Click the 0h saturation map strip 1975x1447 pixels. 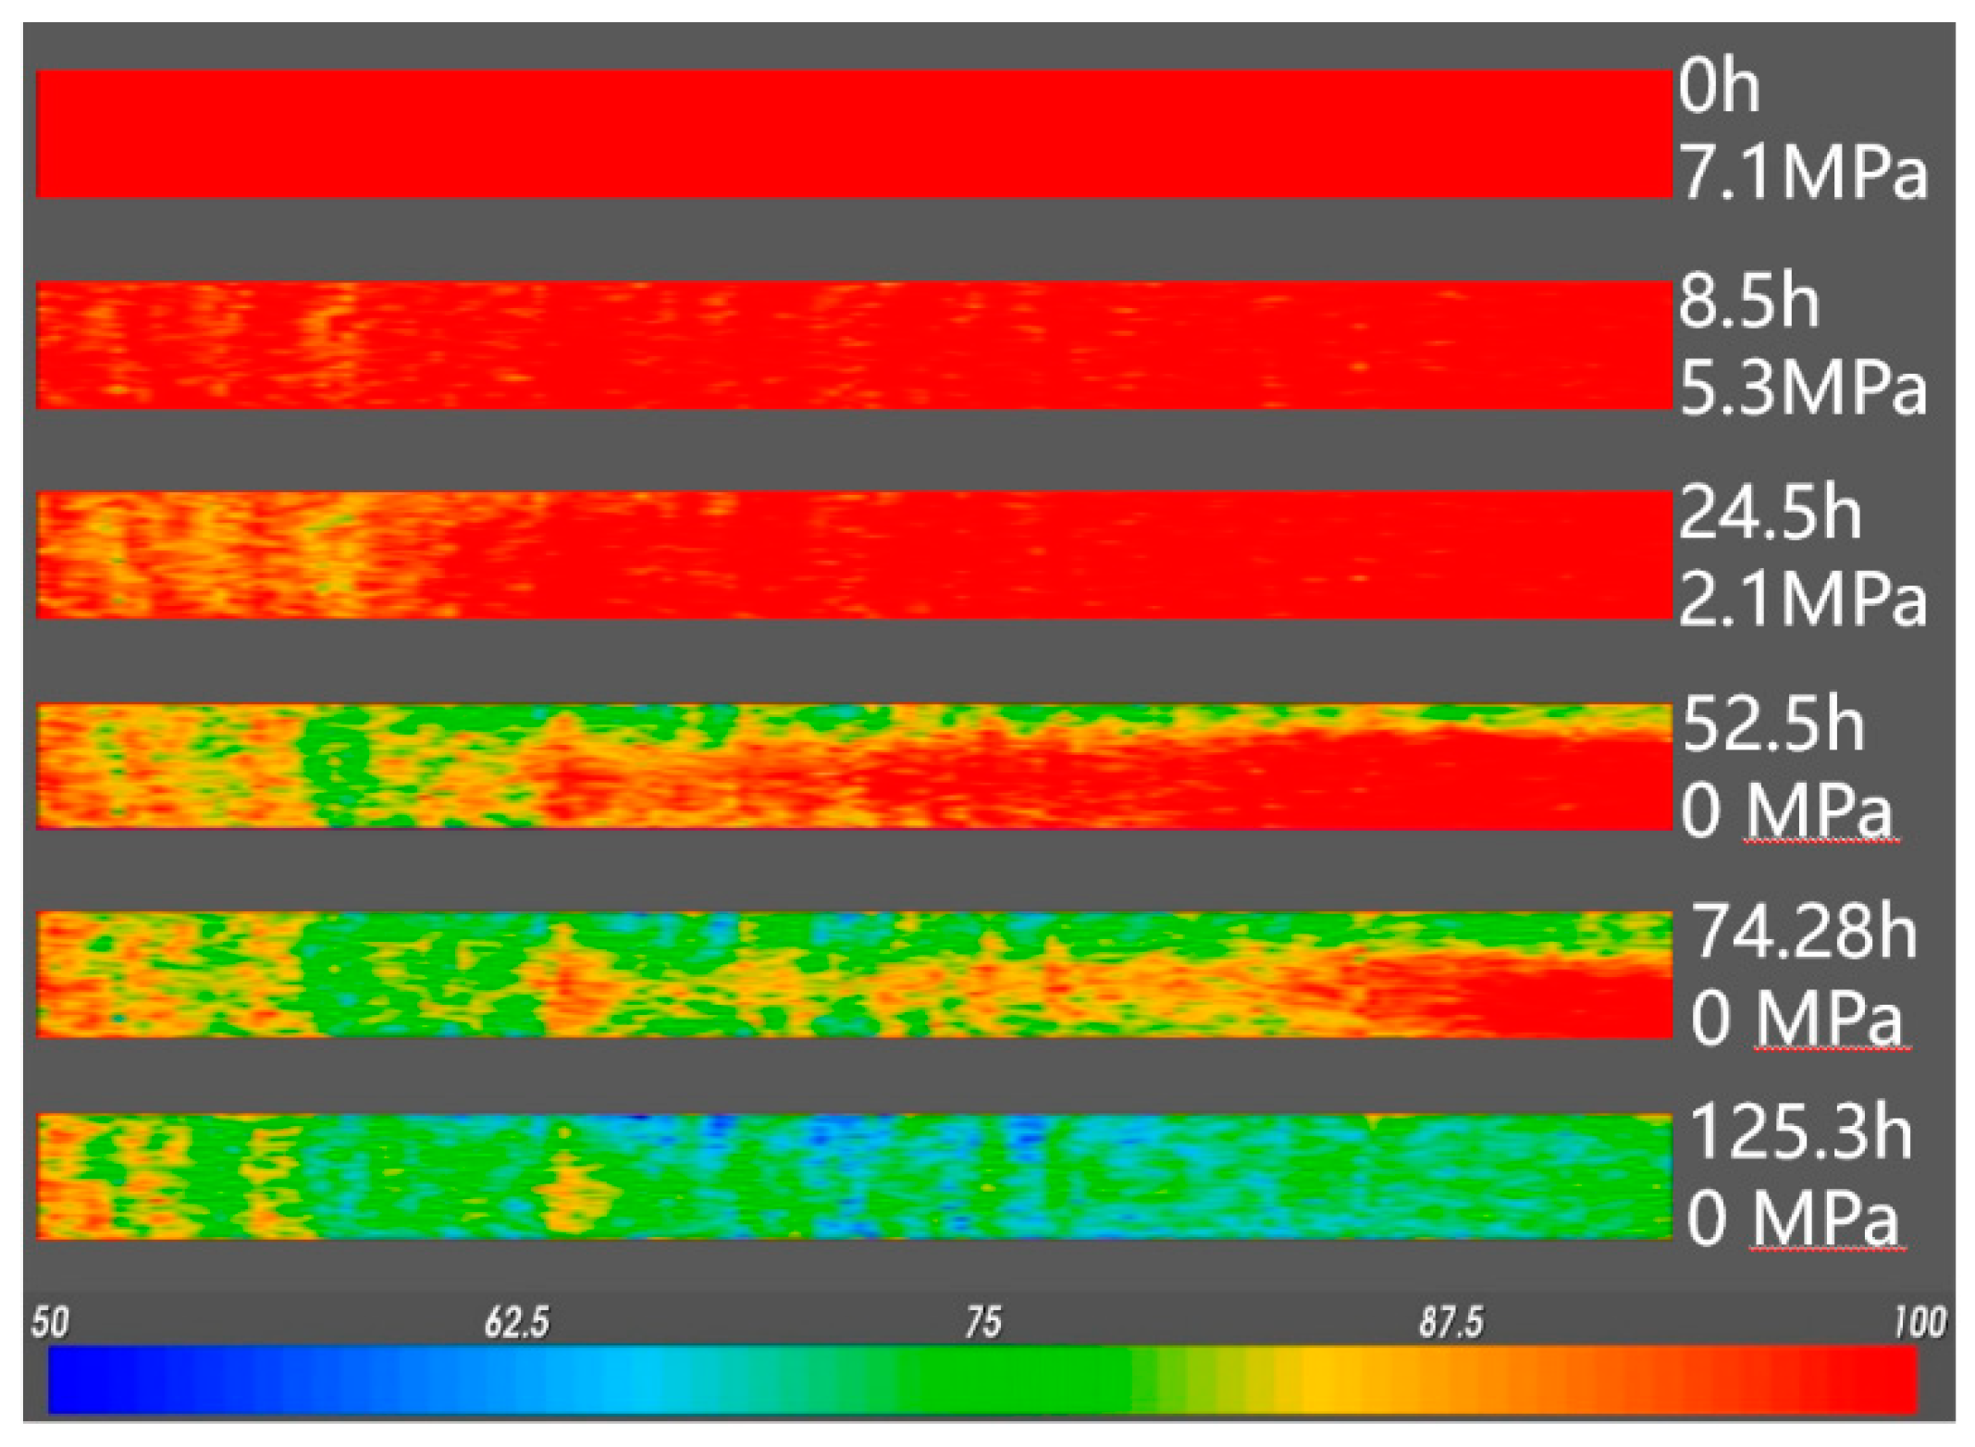853,134
